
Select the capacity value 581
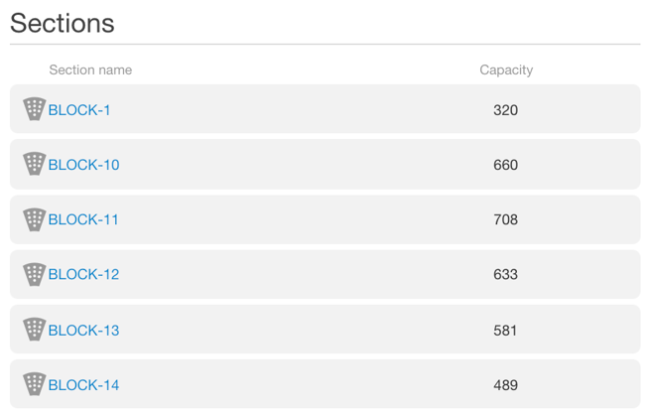click(x=505, y=330)
